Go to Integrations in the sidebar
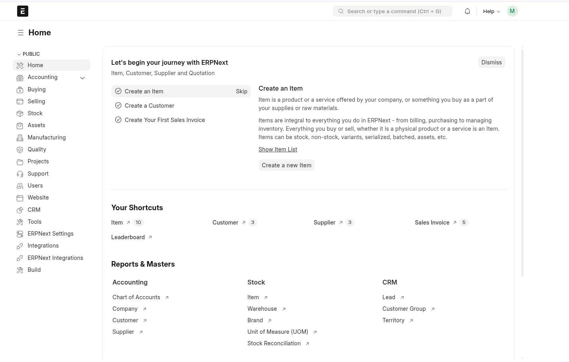The image size is (569, 362). pyautogui.click(x=51, y=246)
